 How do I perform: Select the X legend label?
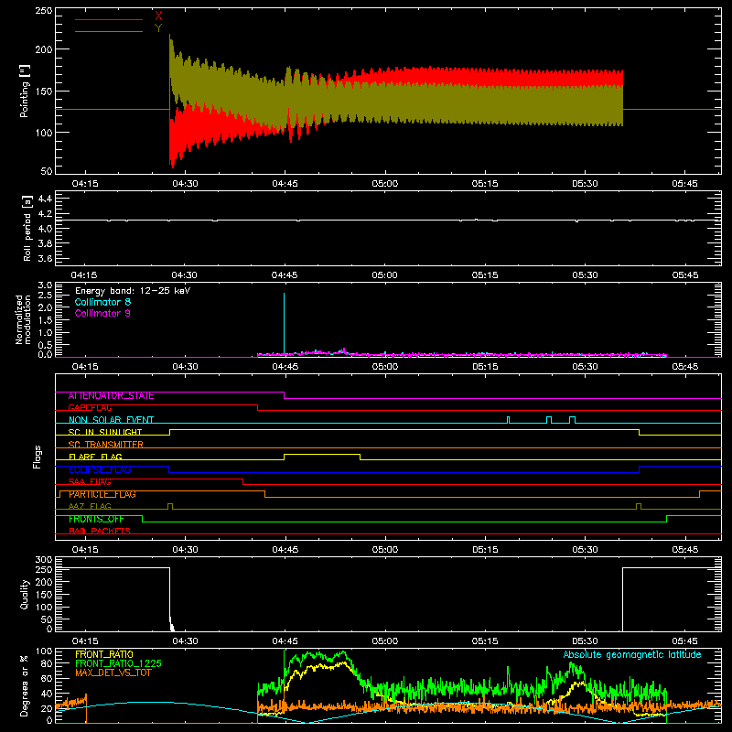[158, 16]
